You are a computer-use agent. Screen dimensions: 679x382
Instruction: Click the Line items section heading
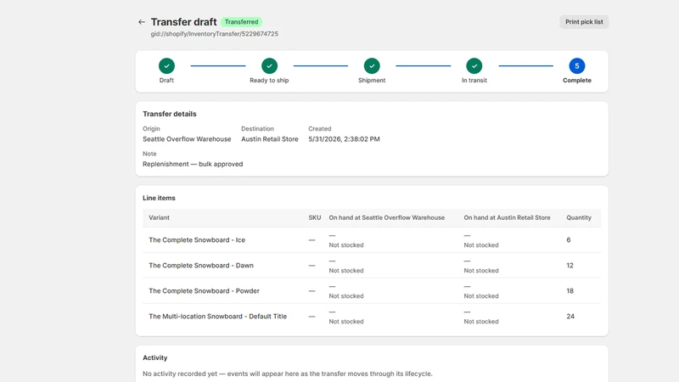(x=159, y=198)
